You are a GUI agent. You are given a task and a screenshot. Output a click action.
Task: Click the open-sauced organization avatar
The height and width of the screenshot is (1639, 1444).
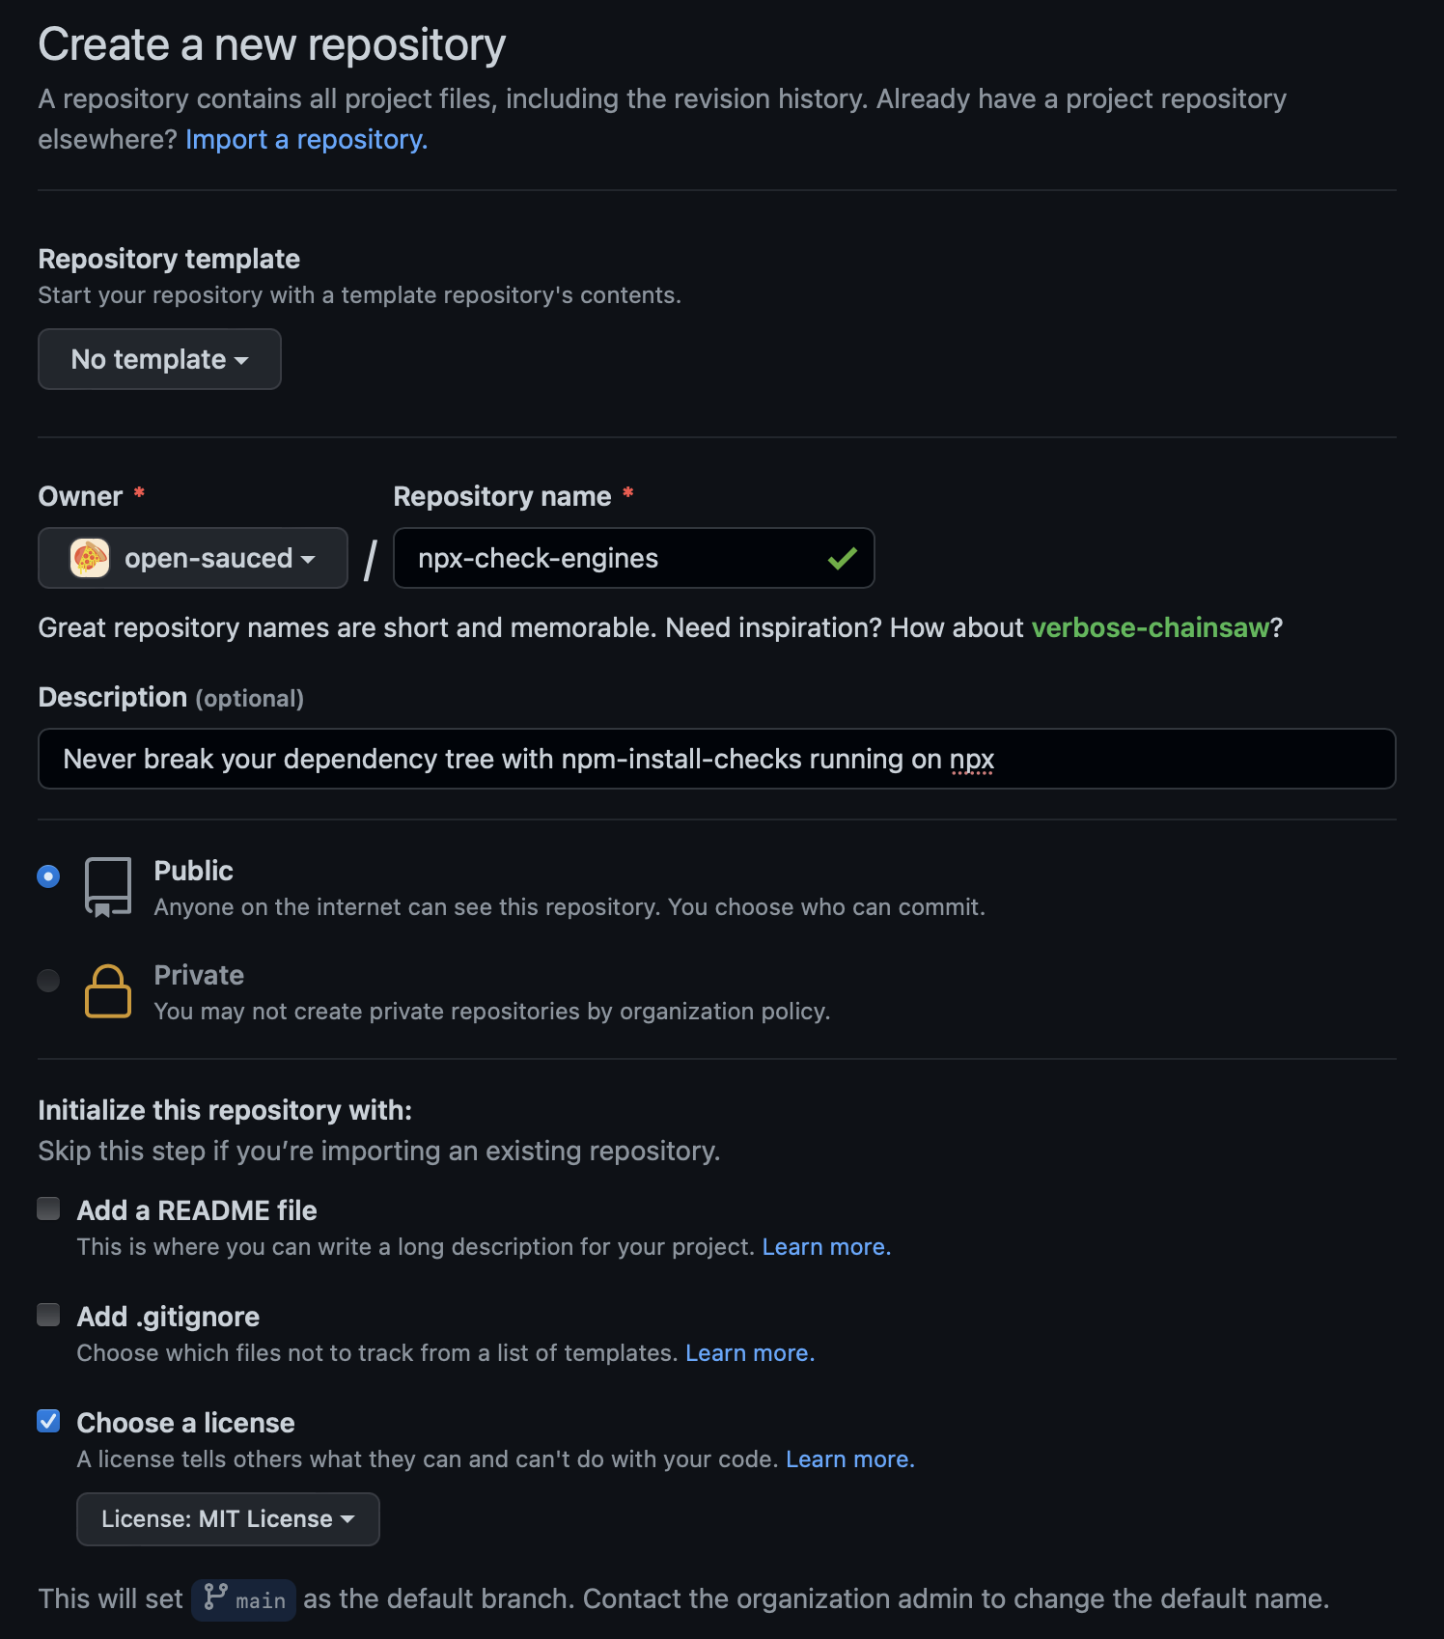pyautogui.click(x=90, y=558)
